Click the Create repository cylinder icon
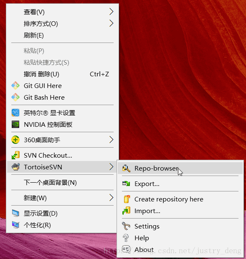This screenshot has width=246, height=259. 127,199
